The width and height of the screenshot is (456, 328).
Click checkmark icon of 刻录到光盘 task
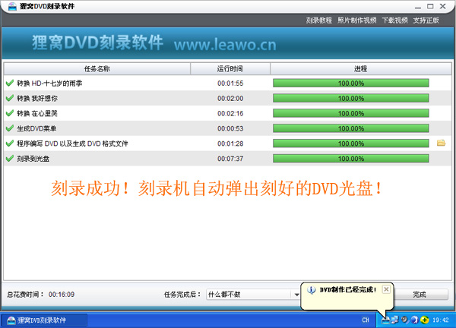pyautogui.click(x=10, y=159)
